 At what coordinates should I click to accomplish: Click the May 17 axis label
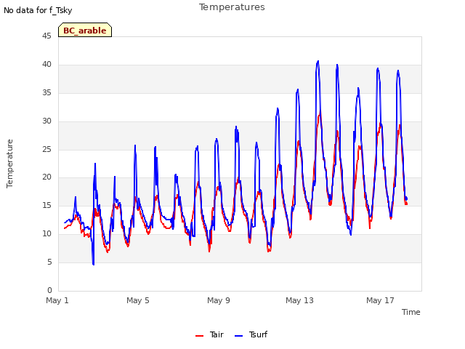click(380, 300)
